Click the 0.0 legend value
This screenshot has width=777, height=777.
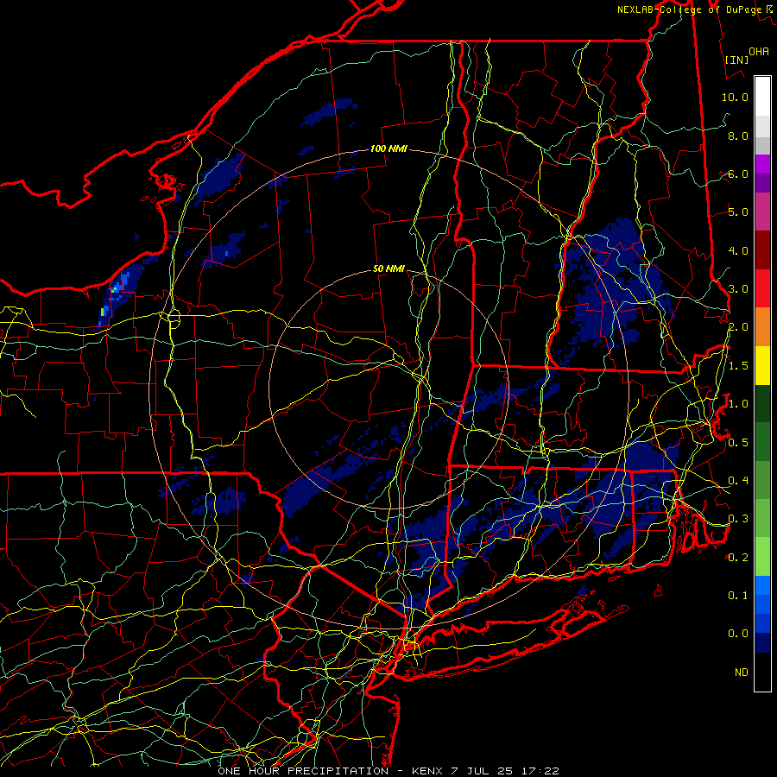pyautogui.click(x=738, y=634)
